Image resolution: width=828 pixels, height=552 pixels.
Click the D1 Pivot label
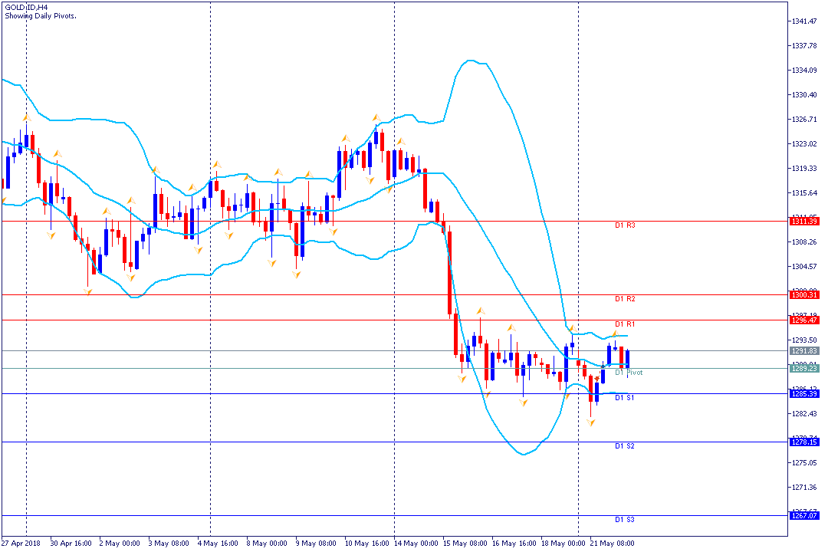(629, 373)
